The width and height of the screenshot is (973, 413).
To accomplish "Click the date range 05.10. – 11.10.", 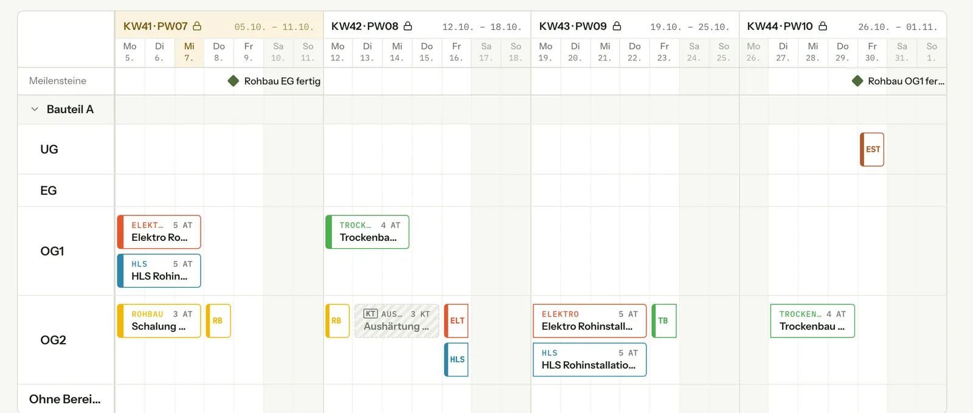I will point(274,27).
